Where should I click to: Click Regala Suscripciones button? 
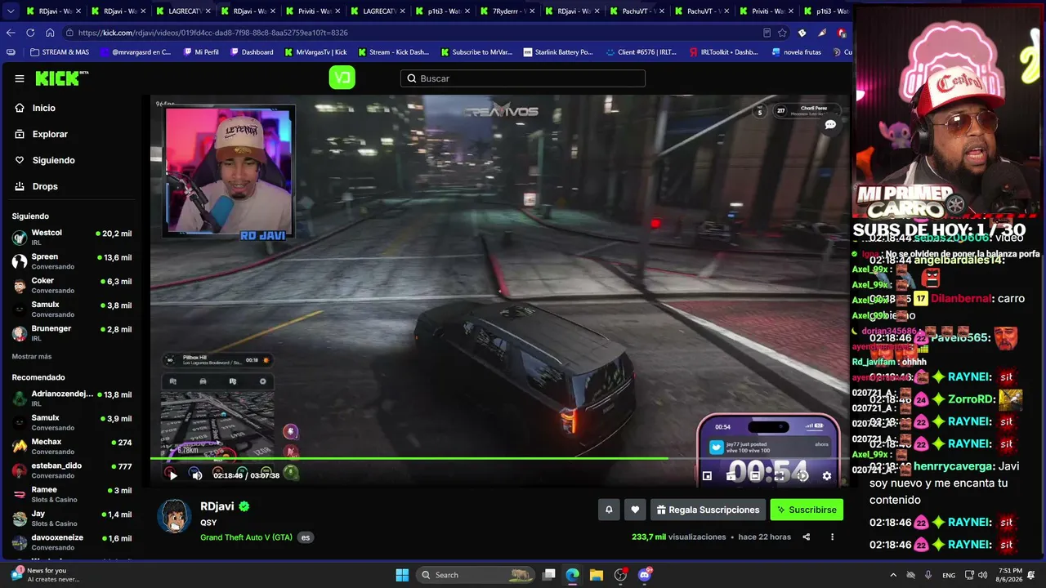[x=708, y=510]
